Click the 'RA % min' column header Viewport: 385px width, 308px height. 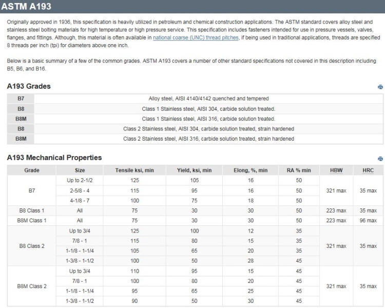coord(299,170)
